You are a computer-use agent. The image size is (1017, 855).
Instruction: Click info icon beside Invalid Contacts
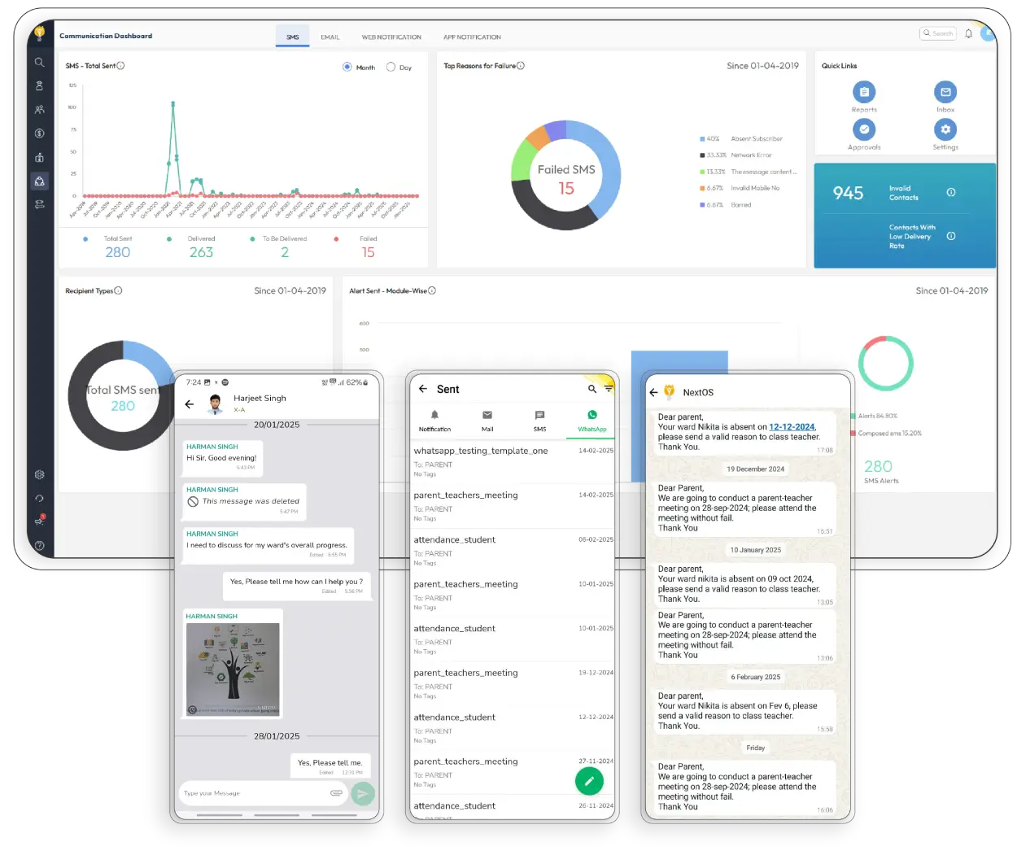pyautogui.click(x=951, y=193)
